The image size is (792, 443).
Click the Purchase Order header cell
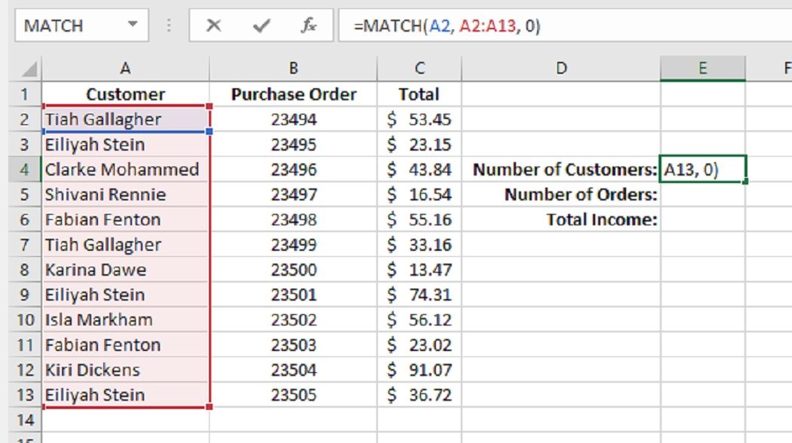(293, 94)
